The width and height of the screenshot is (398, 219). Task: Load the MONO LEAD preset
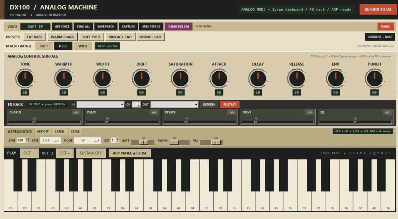[151, 37]
